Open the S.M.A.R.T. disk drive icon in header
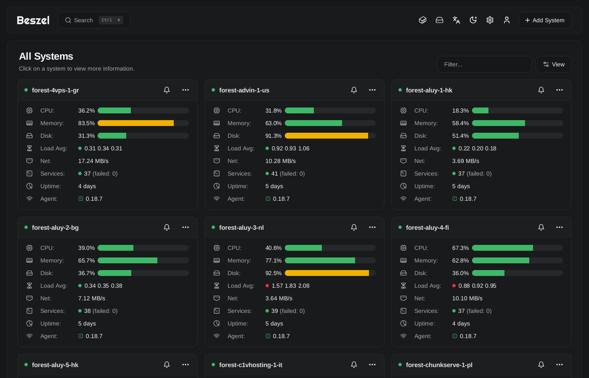This screenshot has width=589, height=378. [440, 20]
